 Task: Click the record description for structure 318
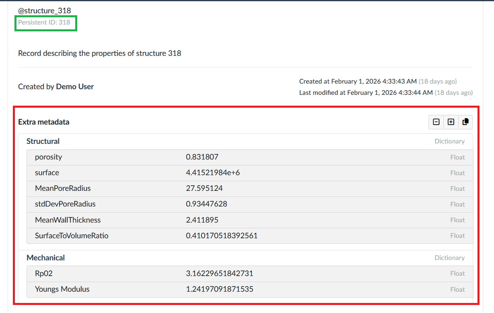pos(100,53)
